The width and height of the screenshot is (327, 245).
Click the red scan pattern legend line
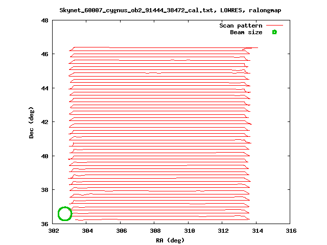coord(275,26)
